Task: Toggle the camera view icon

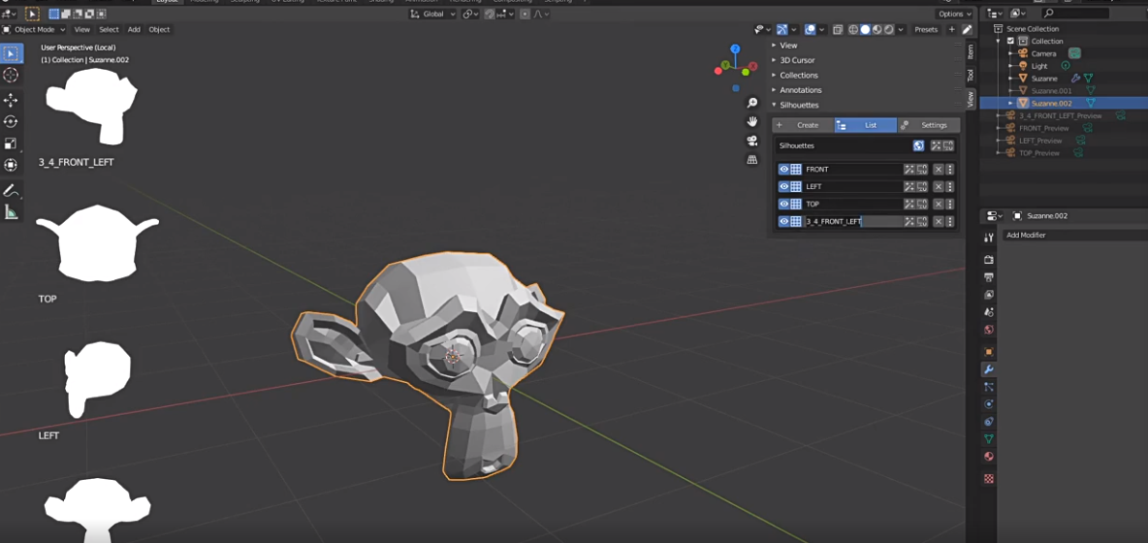Action: click(751, 141)
